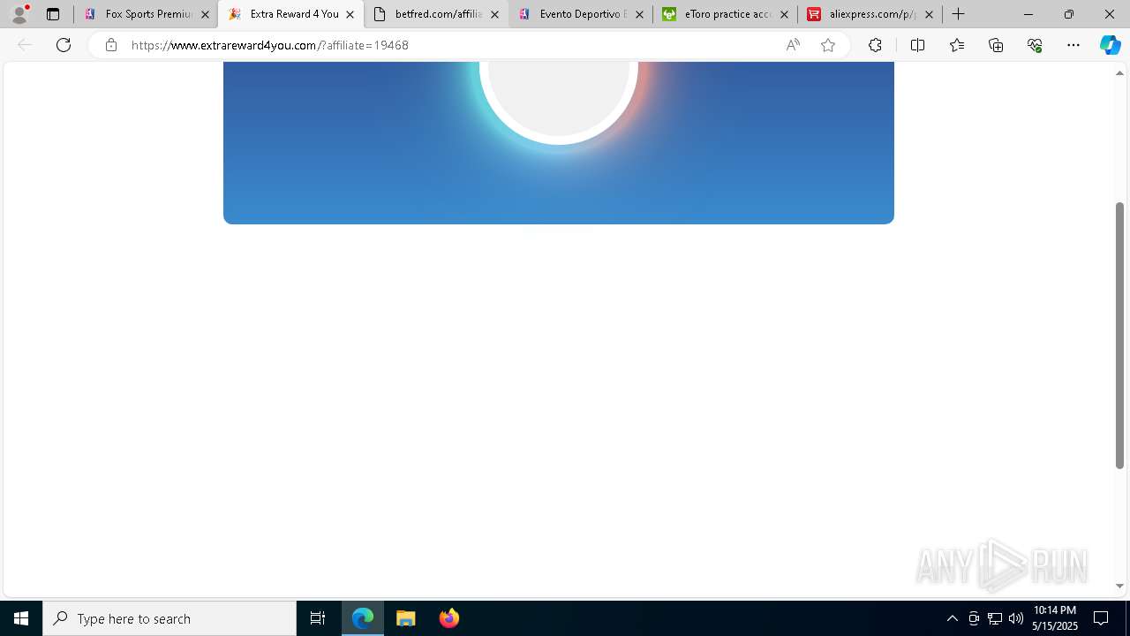The image size is (1130, 636).
Task: Open the Favorites list
Action: click(957, 45)
